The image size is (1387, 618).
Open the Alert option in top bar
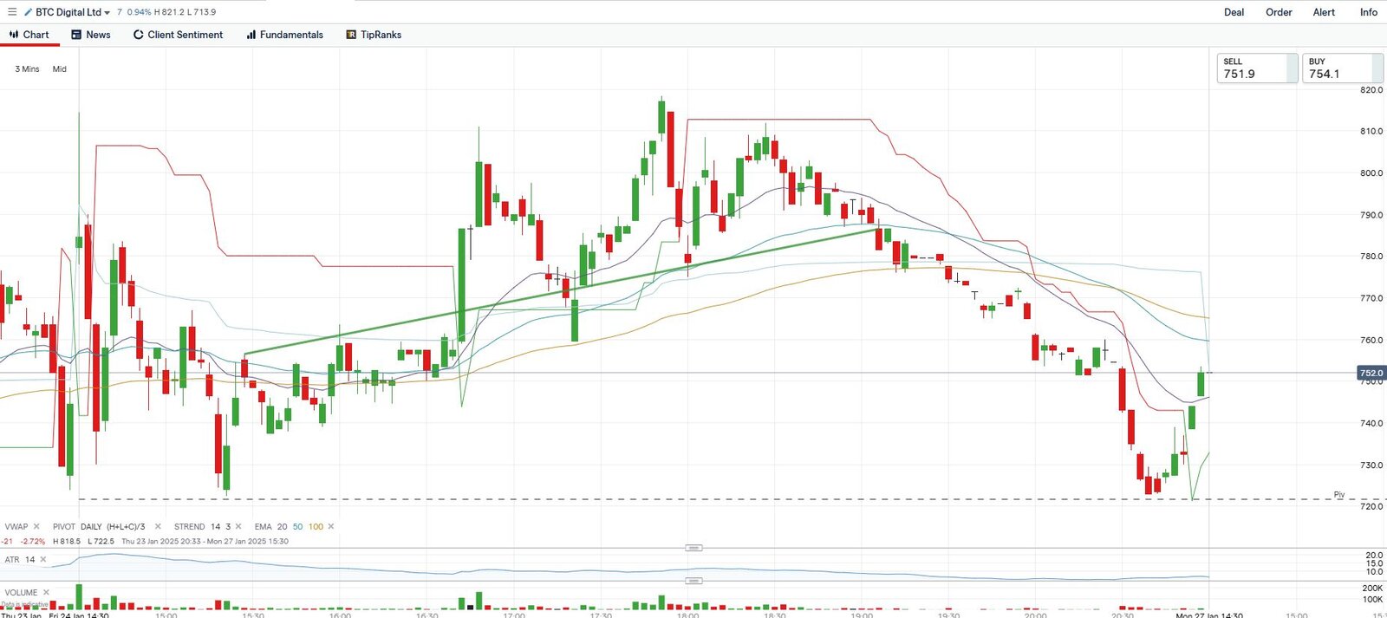point(1324,12)
